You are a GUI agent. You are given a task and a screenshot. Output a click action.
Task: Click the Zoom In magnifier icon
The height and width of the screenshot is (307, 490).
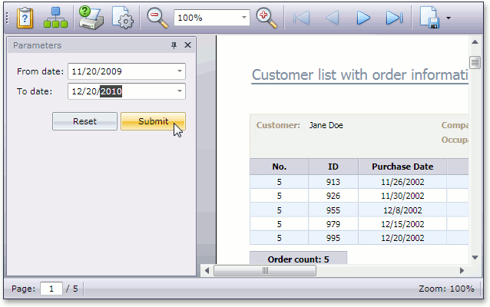[266, 17]
